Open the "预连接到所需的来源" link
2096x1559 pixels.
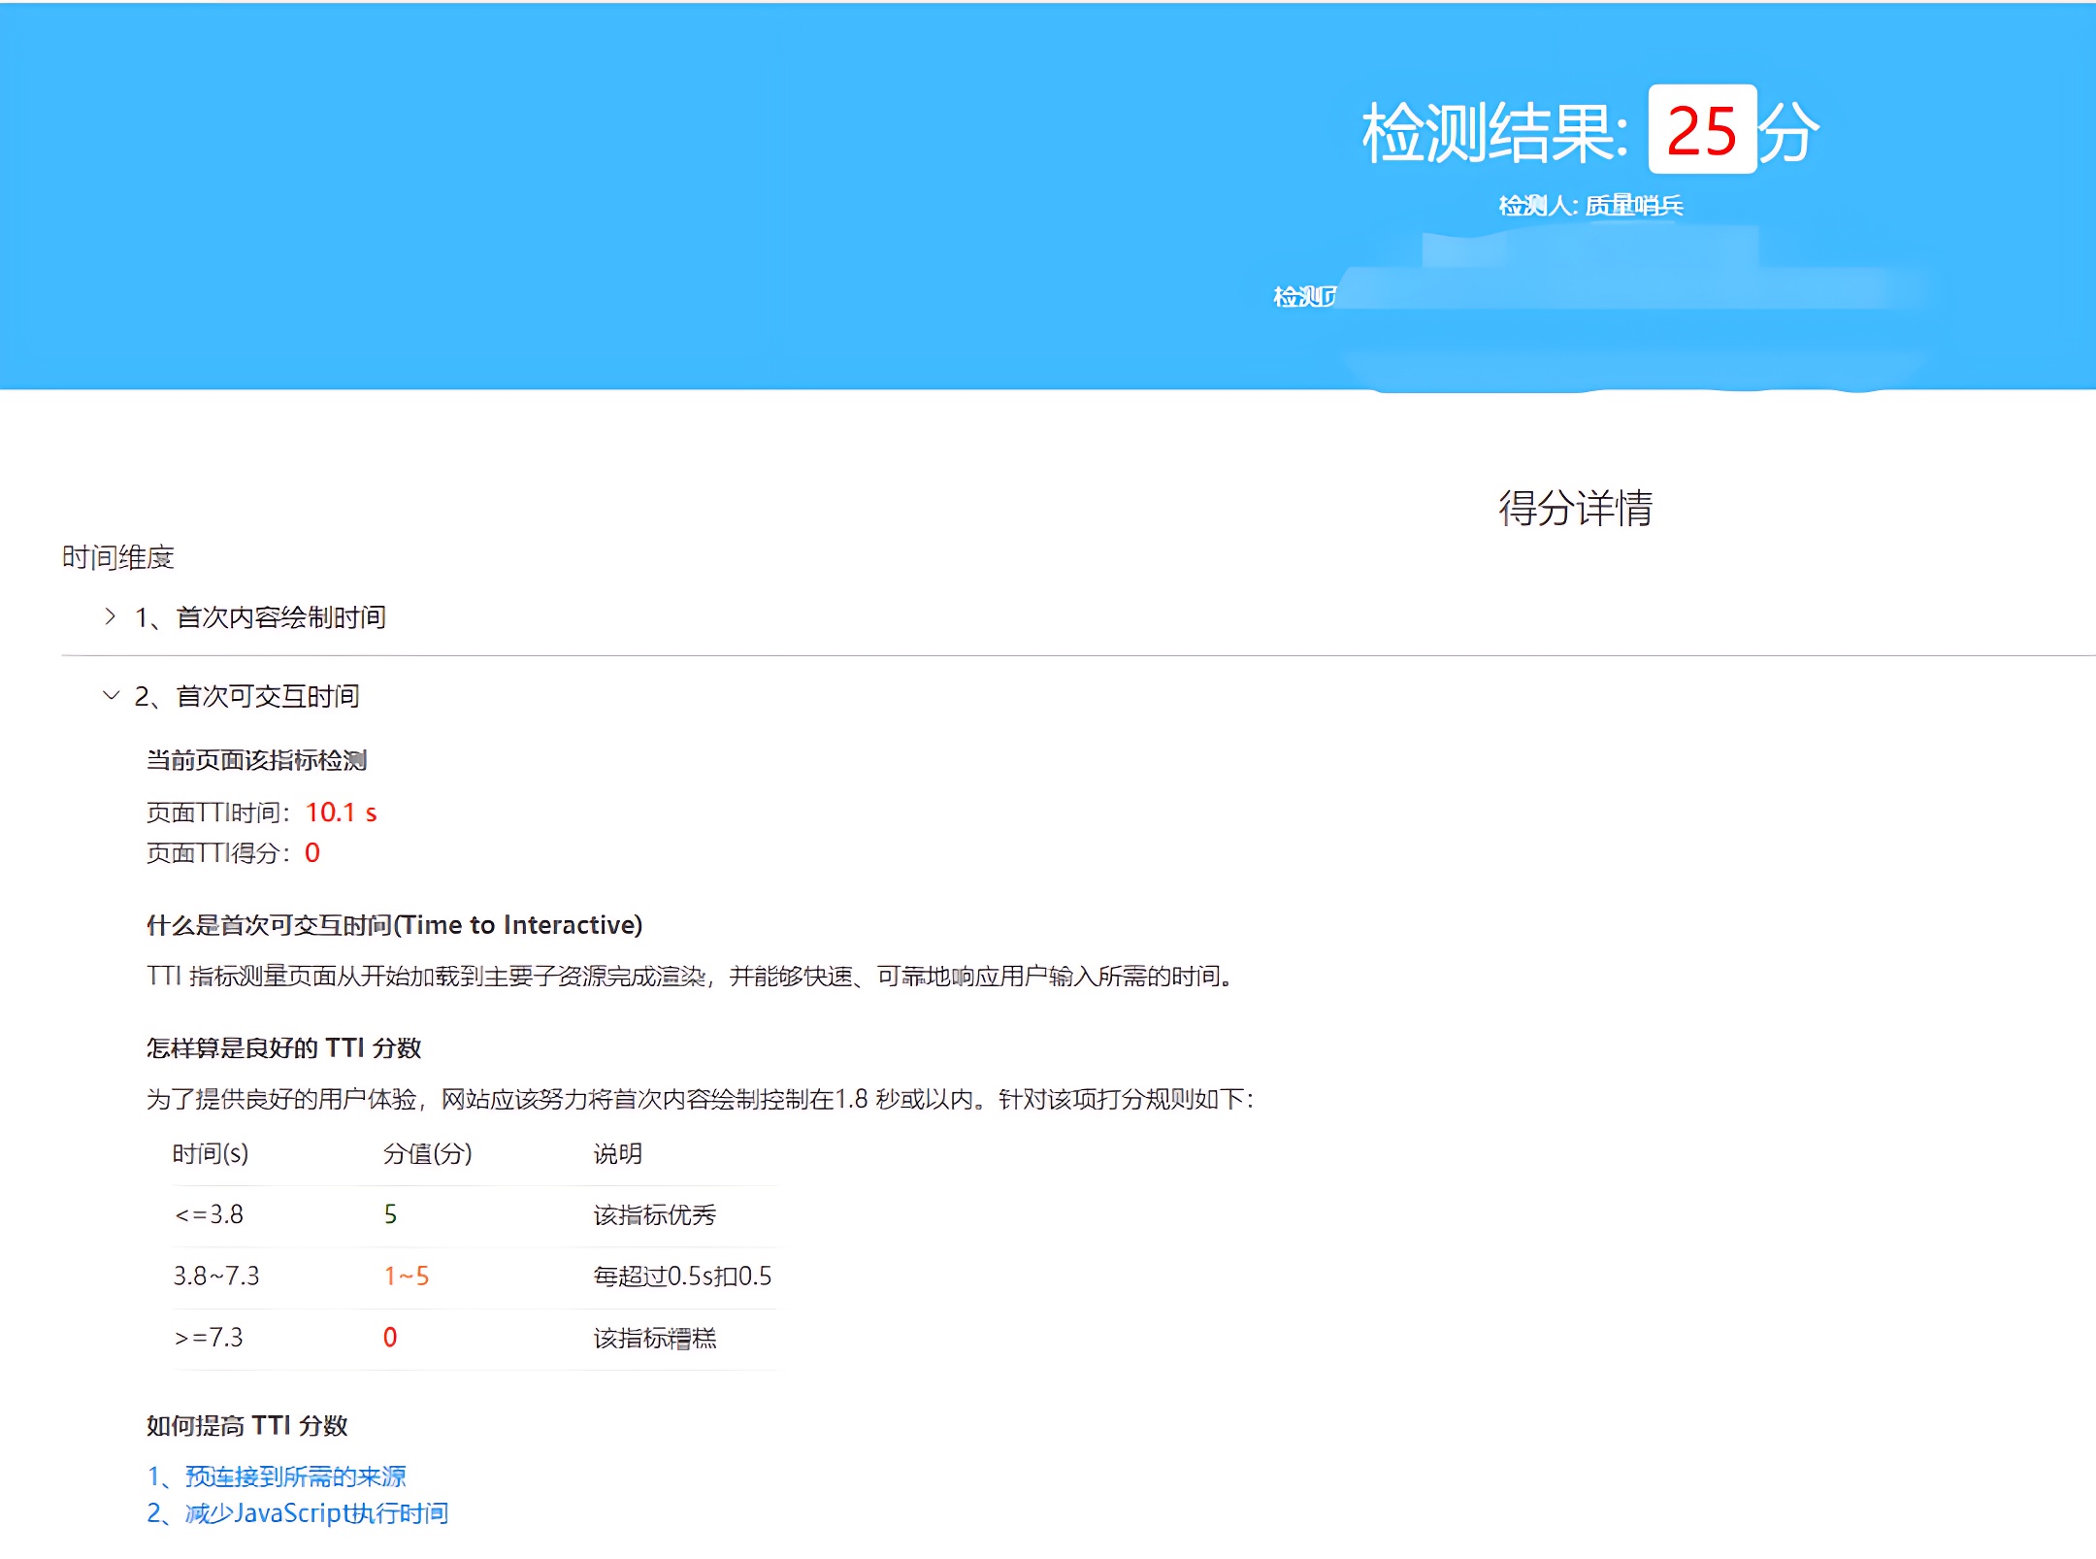(296, 1476)
